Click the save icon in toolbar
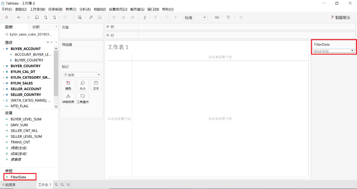Image resolution: width=357 pixels, height=189 pixels. click(x=37, y=18)
